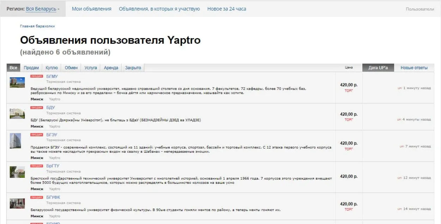Image resolution: width=441 pixels, height=224 pixels.
Task: Click Yaptro username in БрГТУ listing
Action: 55,189
